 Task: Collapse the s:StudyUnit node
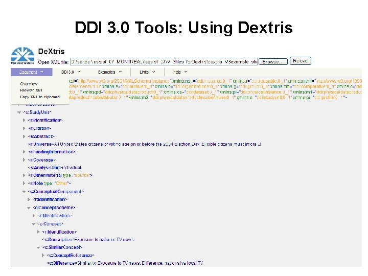(19, 112)
